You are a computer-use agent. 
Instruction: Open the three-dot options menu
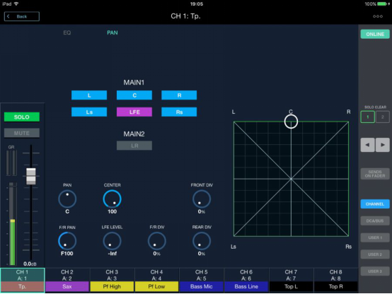tap(378, 16)
